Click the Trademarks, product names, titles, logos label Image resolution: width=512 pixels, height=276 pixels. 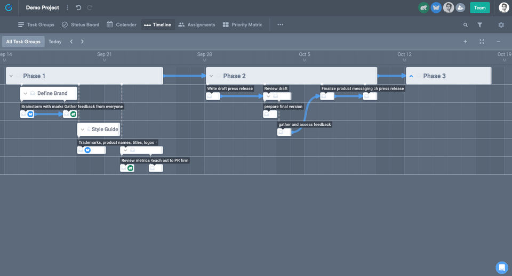coord(116,142)
